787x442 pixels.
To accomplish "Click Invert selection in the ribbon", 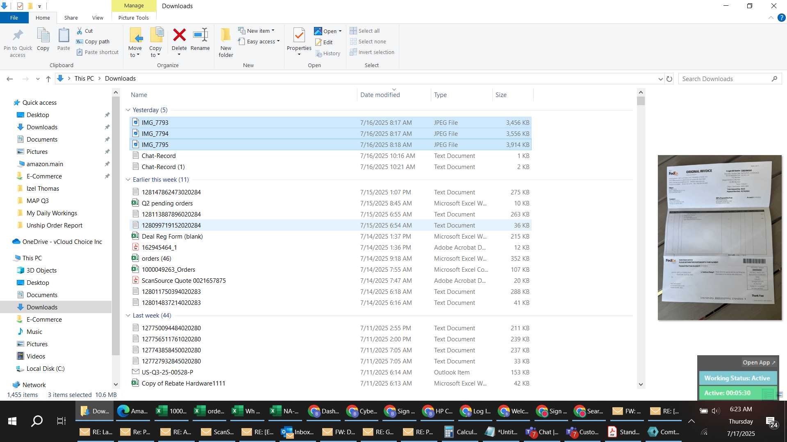I will [372, 52].
